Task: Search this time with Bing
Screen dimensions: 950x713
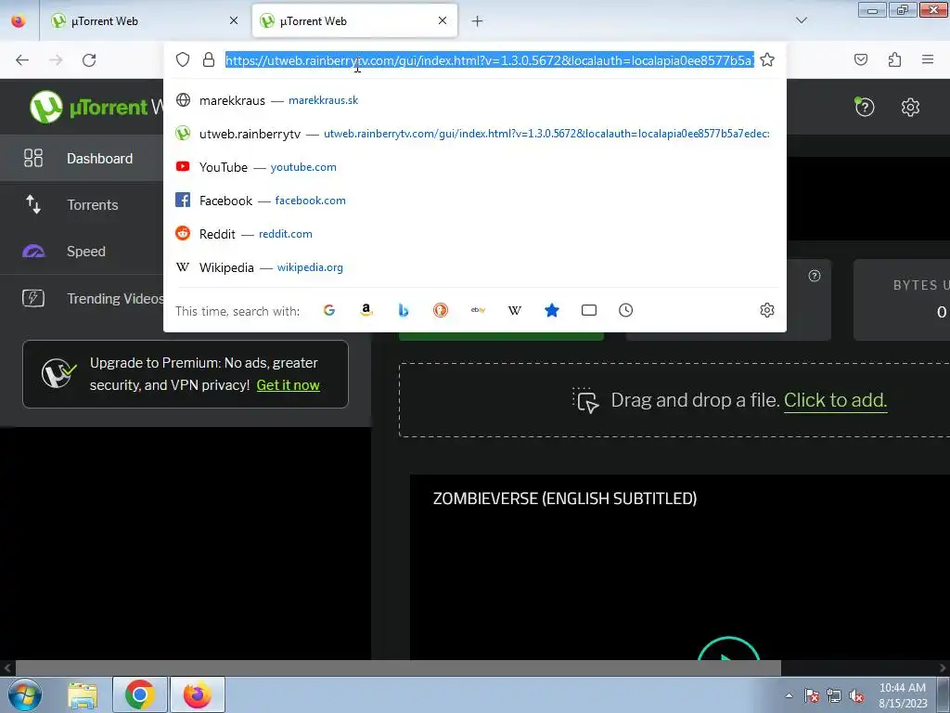Action: (x=404, y=310)
